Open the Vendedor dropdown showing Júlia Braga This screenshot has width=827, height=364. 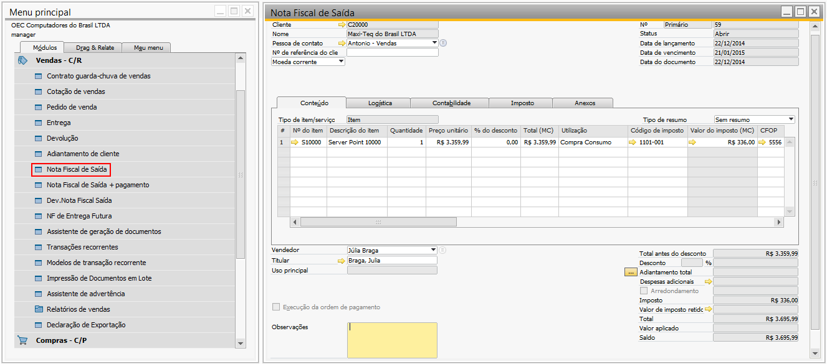click(434, 250)
